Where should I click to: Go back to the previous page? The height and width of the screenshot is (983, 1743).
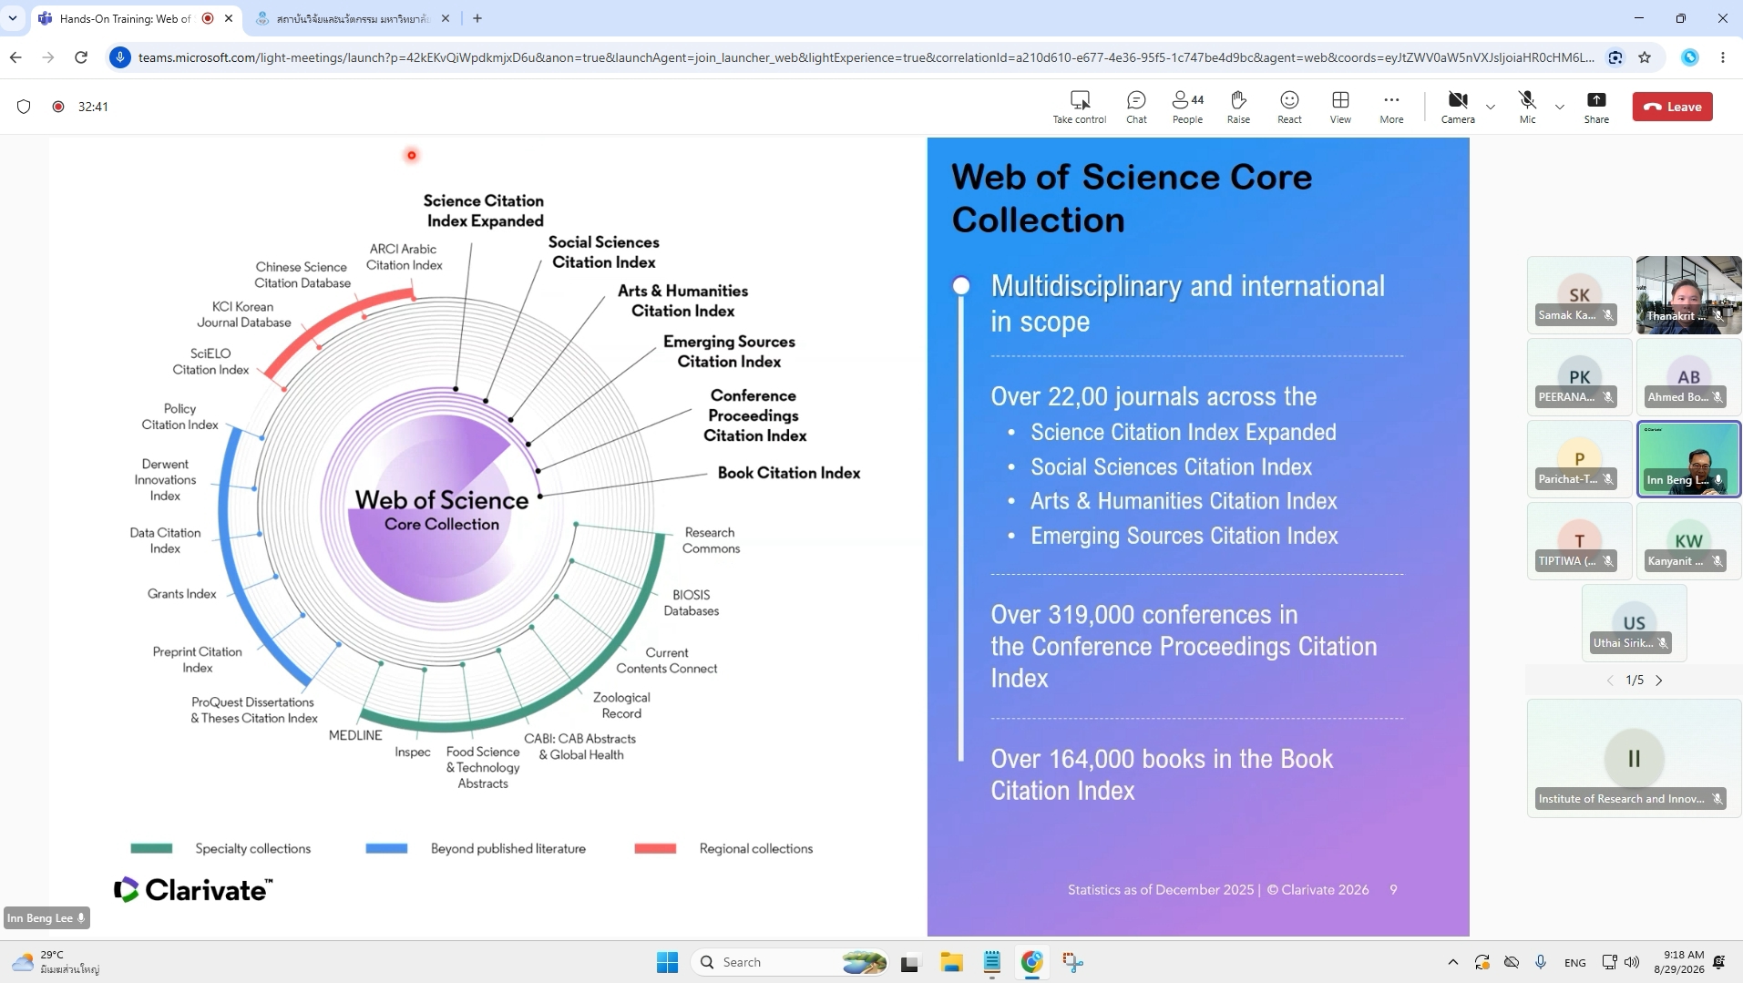15,57
